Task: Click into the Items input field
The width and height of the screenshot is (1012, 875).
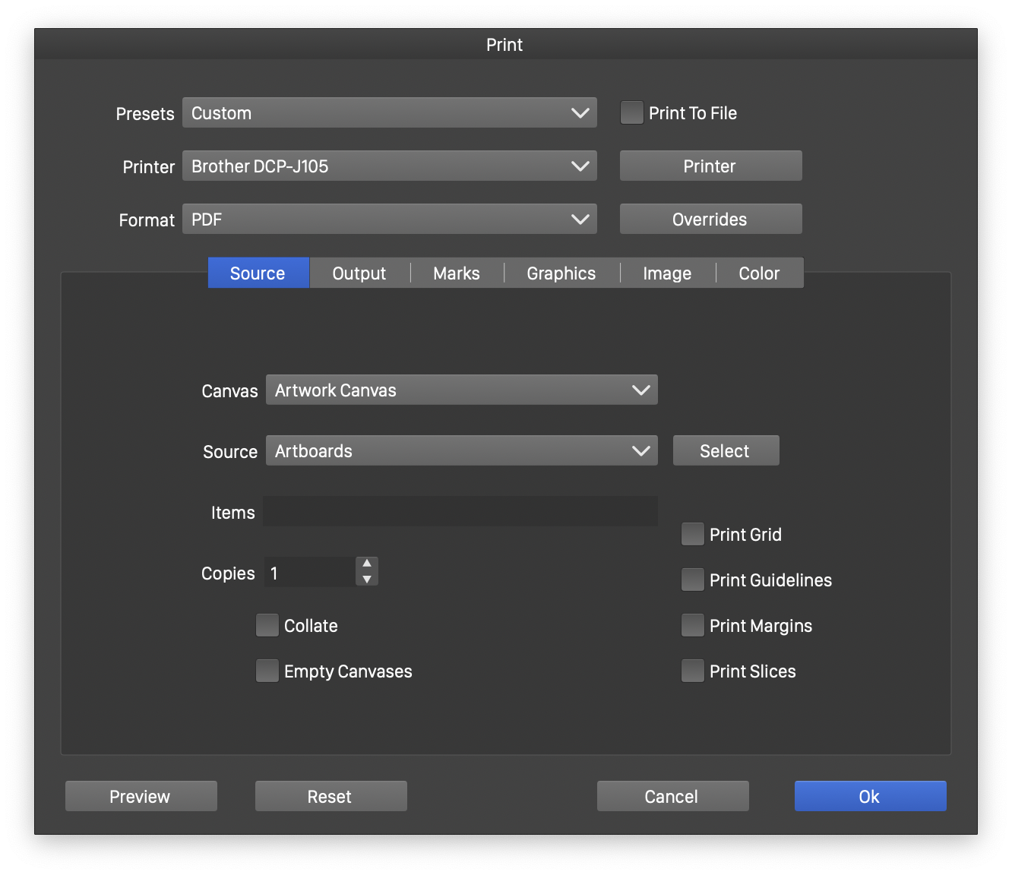Action: 460,512
